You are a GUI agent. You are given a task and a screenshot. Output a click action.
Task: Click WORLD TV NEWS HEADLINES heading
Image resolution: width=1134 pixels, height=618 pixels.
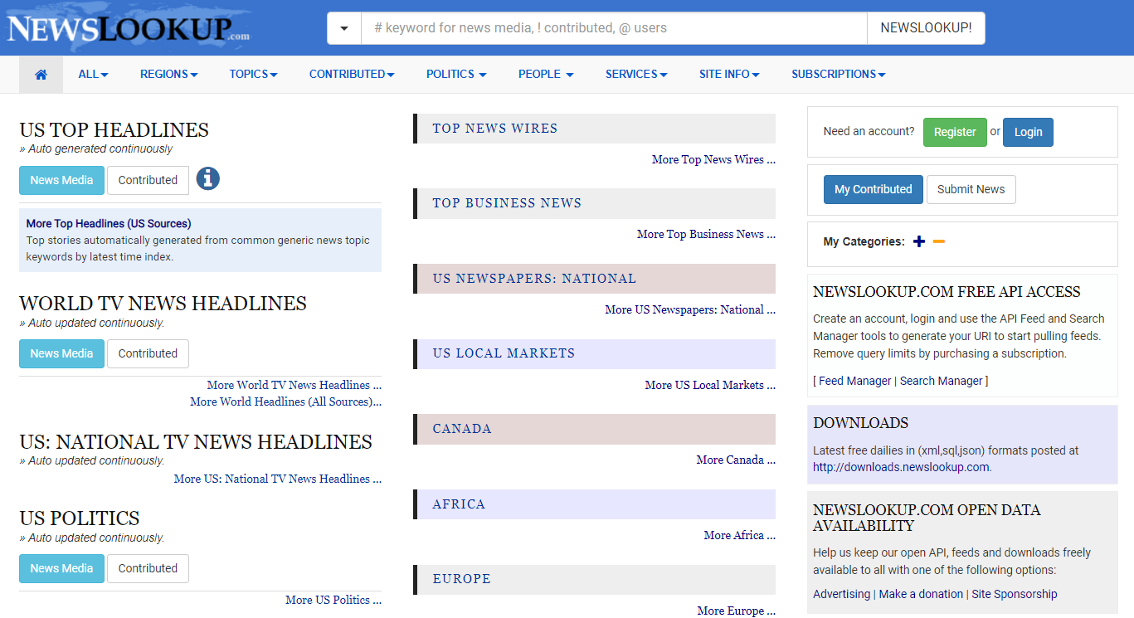[163, 304]
